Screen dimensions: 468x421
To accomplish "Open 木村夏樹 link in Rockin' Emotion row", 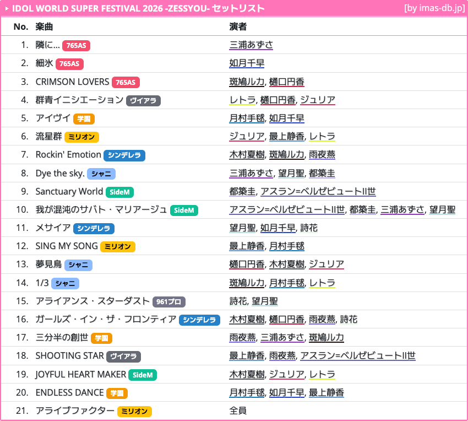I will click(x=247, y=154).
